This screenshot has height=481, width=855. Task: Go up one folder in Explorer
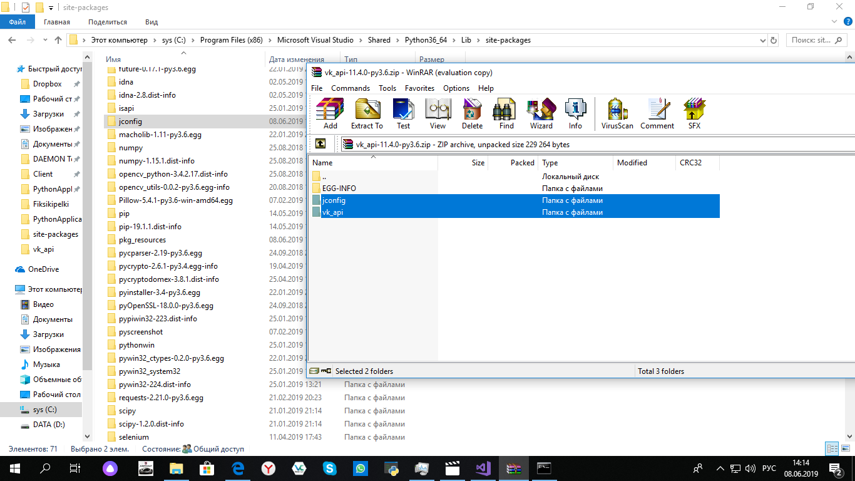(58, 40)
